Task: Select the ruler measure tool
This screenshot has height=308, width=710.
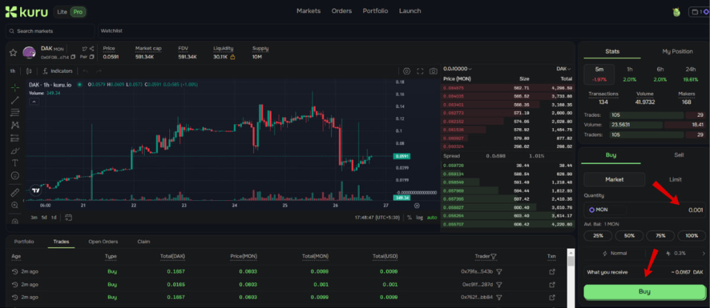Action: click(15, 192)
